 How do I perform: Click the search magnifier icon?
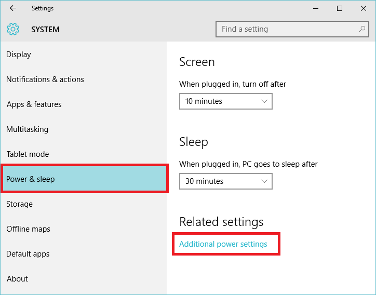[362, 29]
